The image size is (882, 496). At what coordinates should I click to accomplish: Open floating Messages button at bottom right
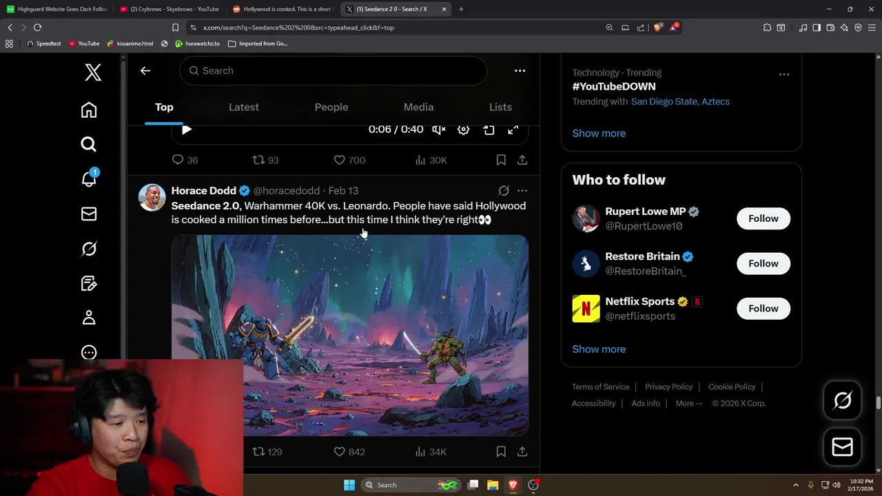[x=843, y=447]
